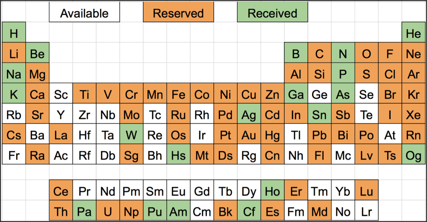Select the Francium (Fr) cell
Viewport: 427px width, 222px height.
[14, 156]
